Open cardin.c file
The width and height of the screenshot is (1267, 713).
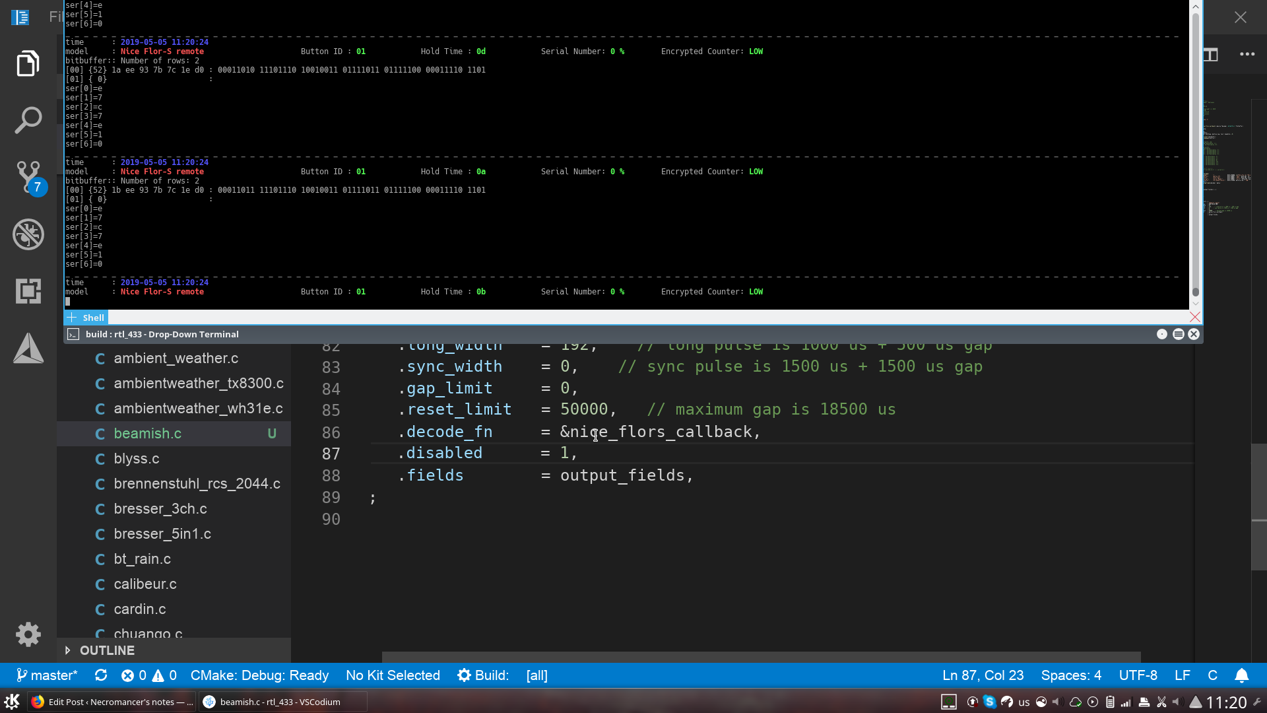(x=174, y=609)
